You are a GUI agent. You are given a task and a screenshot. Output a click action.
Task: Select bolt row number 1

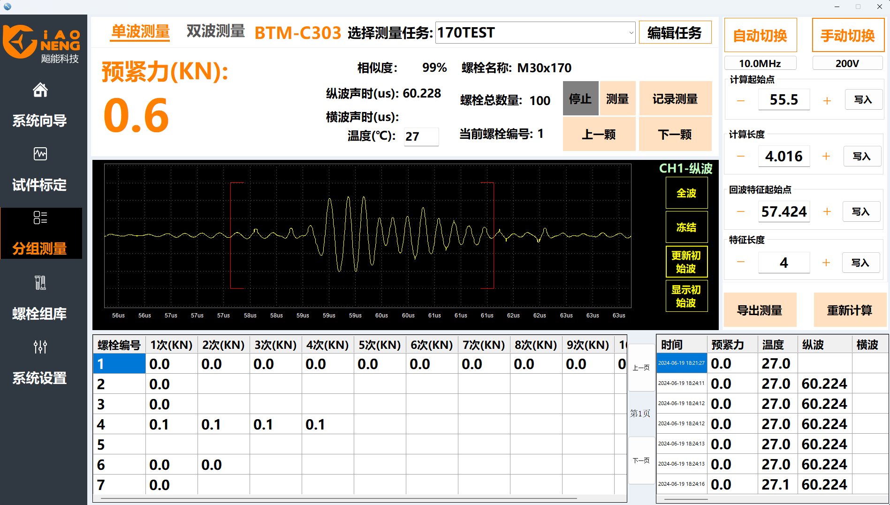point(359,364)
